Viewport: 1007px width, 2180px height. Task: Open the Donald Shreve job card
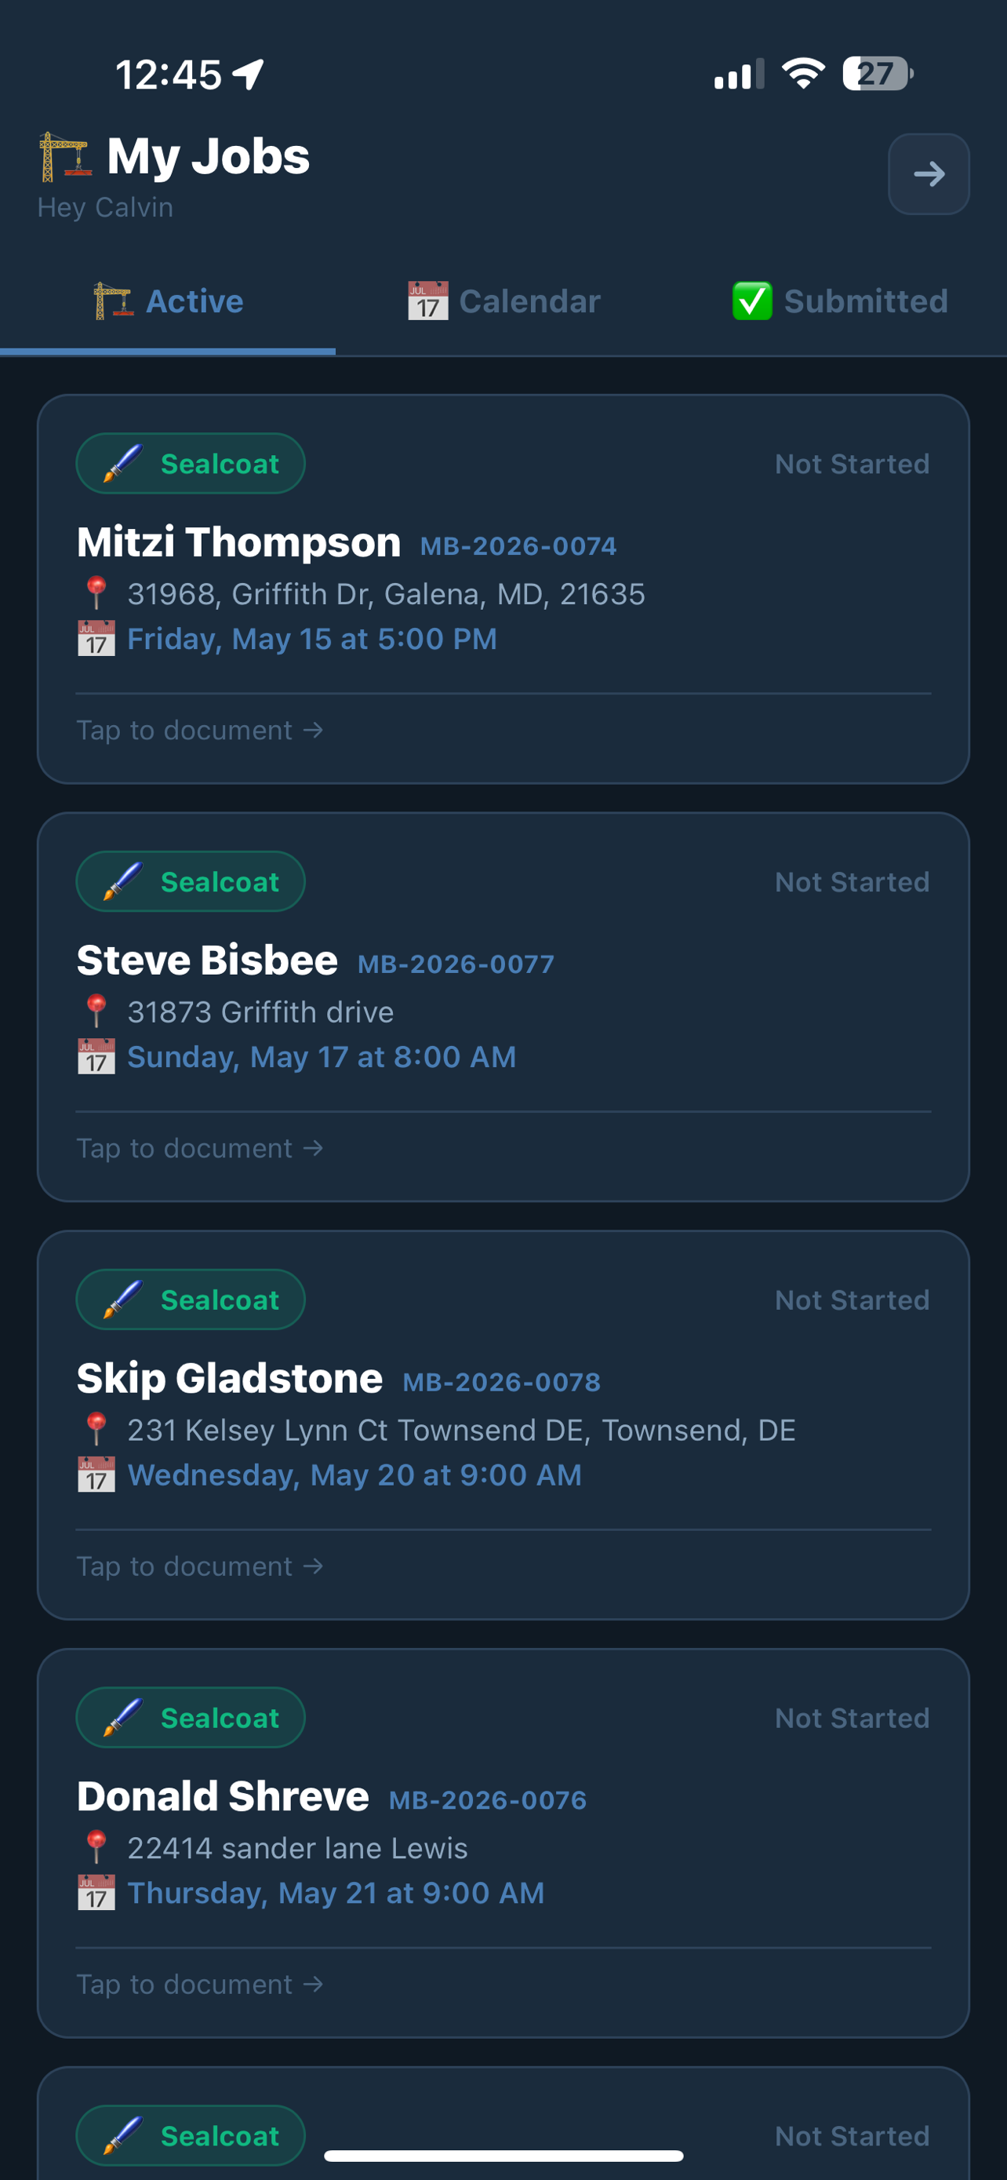(x=503, y=1843)
